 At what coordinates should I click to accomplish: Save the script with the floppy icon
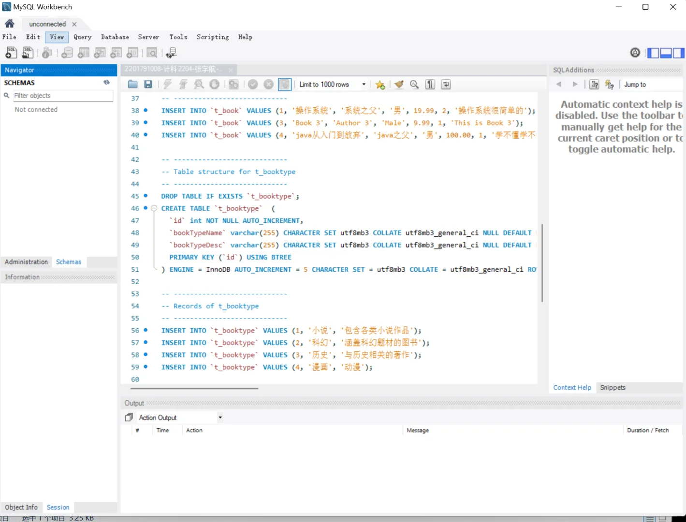[148, 85]
